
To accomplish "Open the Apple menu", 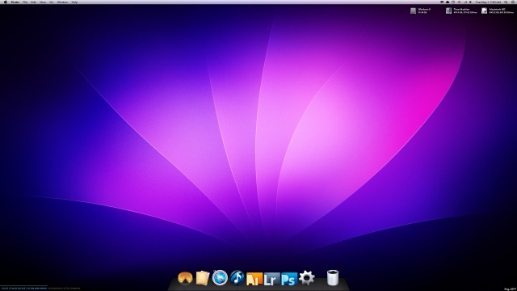I will [x=6, y=2].
